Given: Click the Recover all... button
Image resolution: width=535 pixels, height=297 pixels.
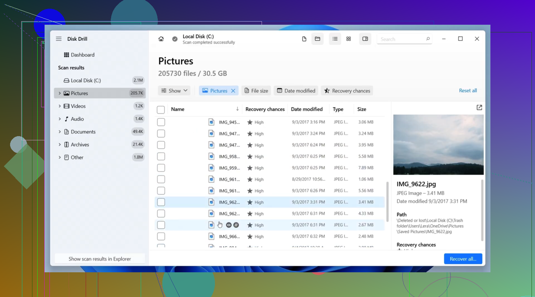Looking at the screenshot, I should 463,259.
